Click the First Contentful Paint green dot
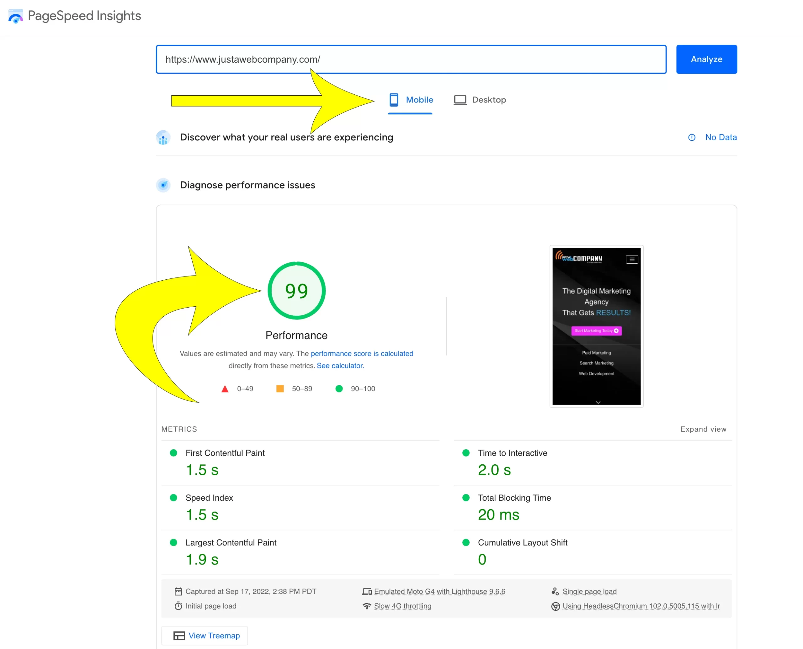The image size is (803, 649). (x=173, y=453)
